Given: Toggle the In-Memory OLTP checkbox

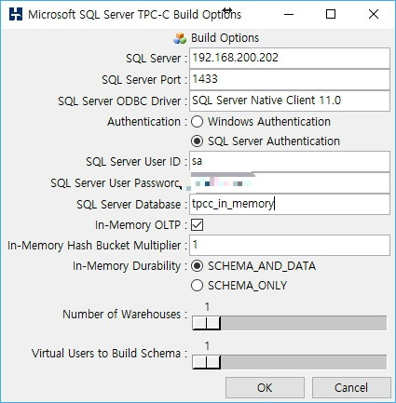Looking at the screenshot, I should click(198, 224).
